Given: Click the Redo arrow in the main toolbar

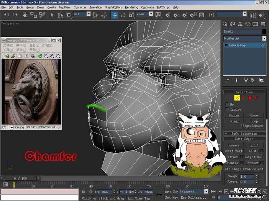Looking at the screenshot, I should [15, 15].
